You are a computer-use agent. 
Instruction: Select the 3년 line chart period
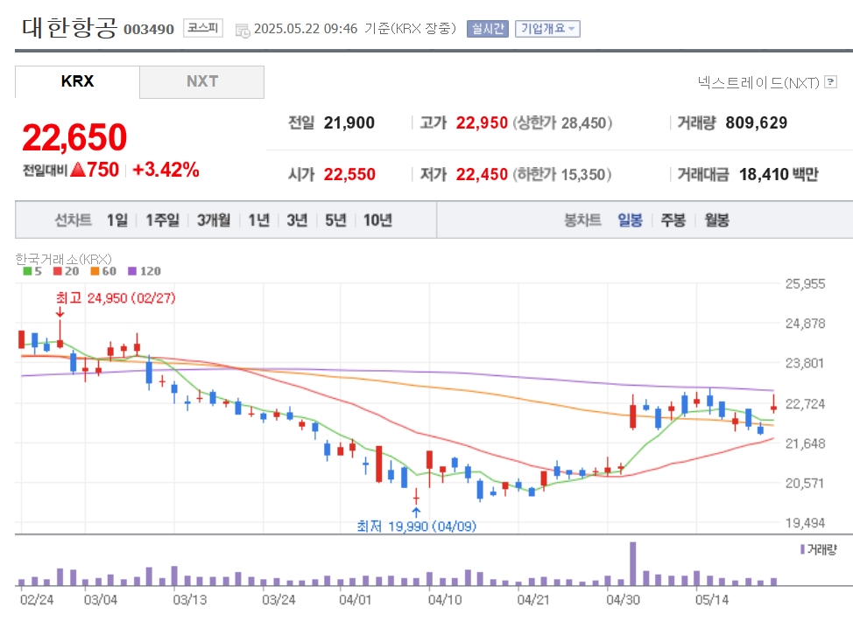(297, 220)
